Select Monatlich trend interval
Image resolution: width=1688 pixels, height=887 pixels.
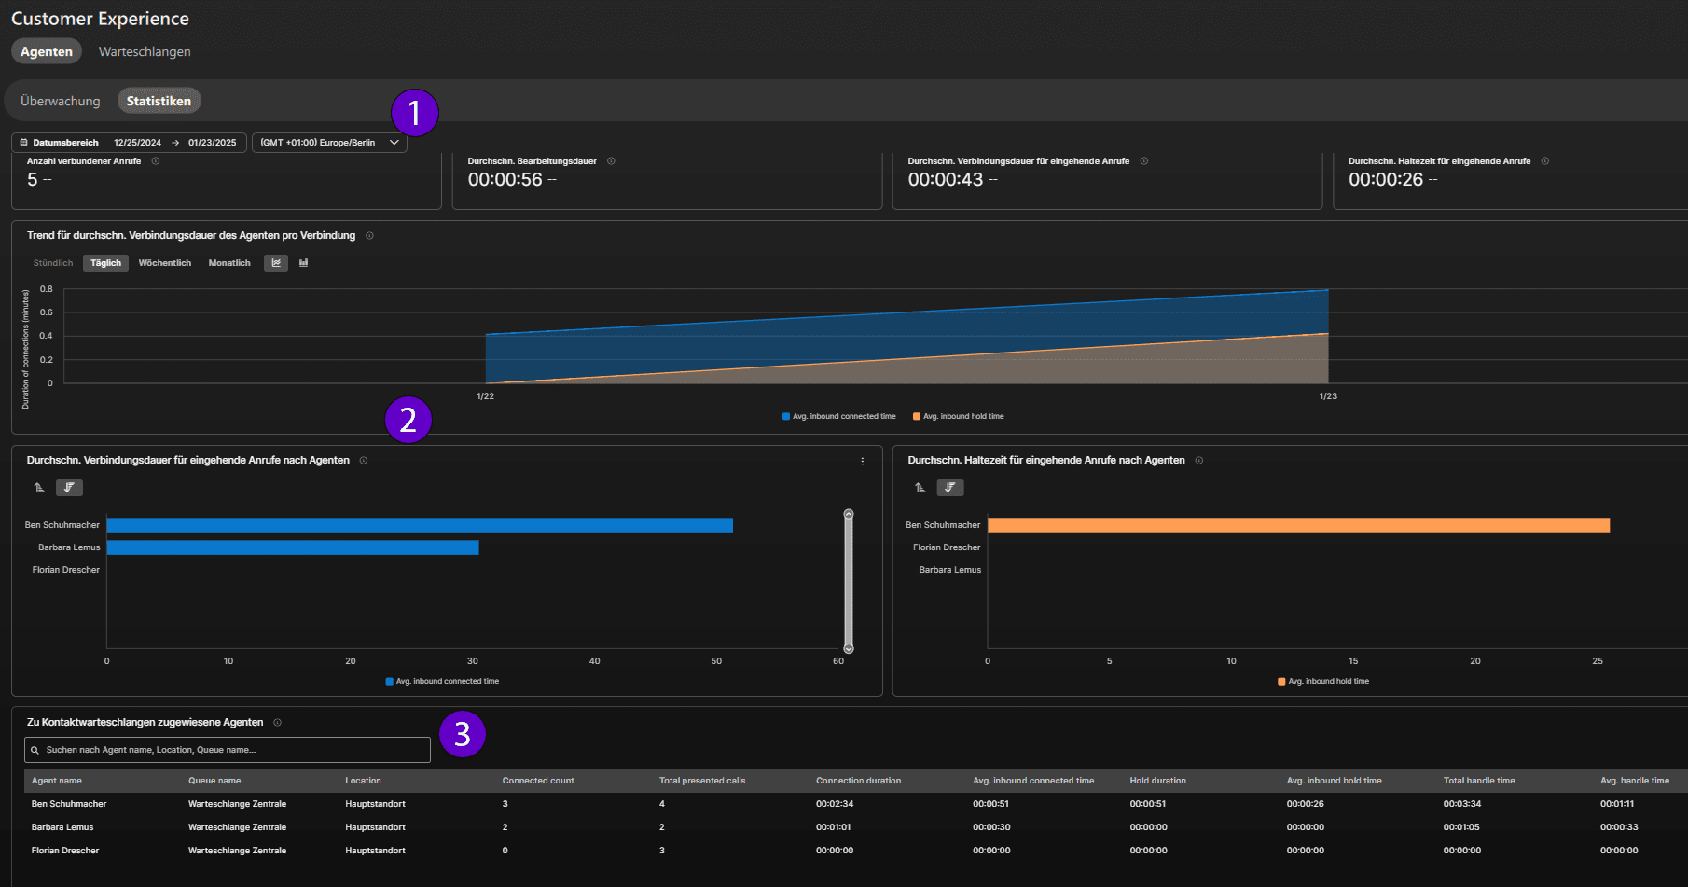[229, 263]
